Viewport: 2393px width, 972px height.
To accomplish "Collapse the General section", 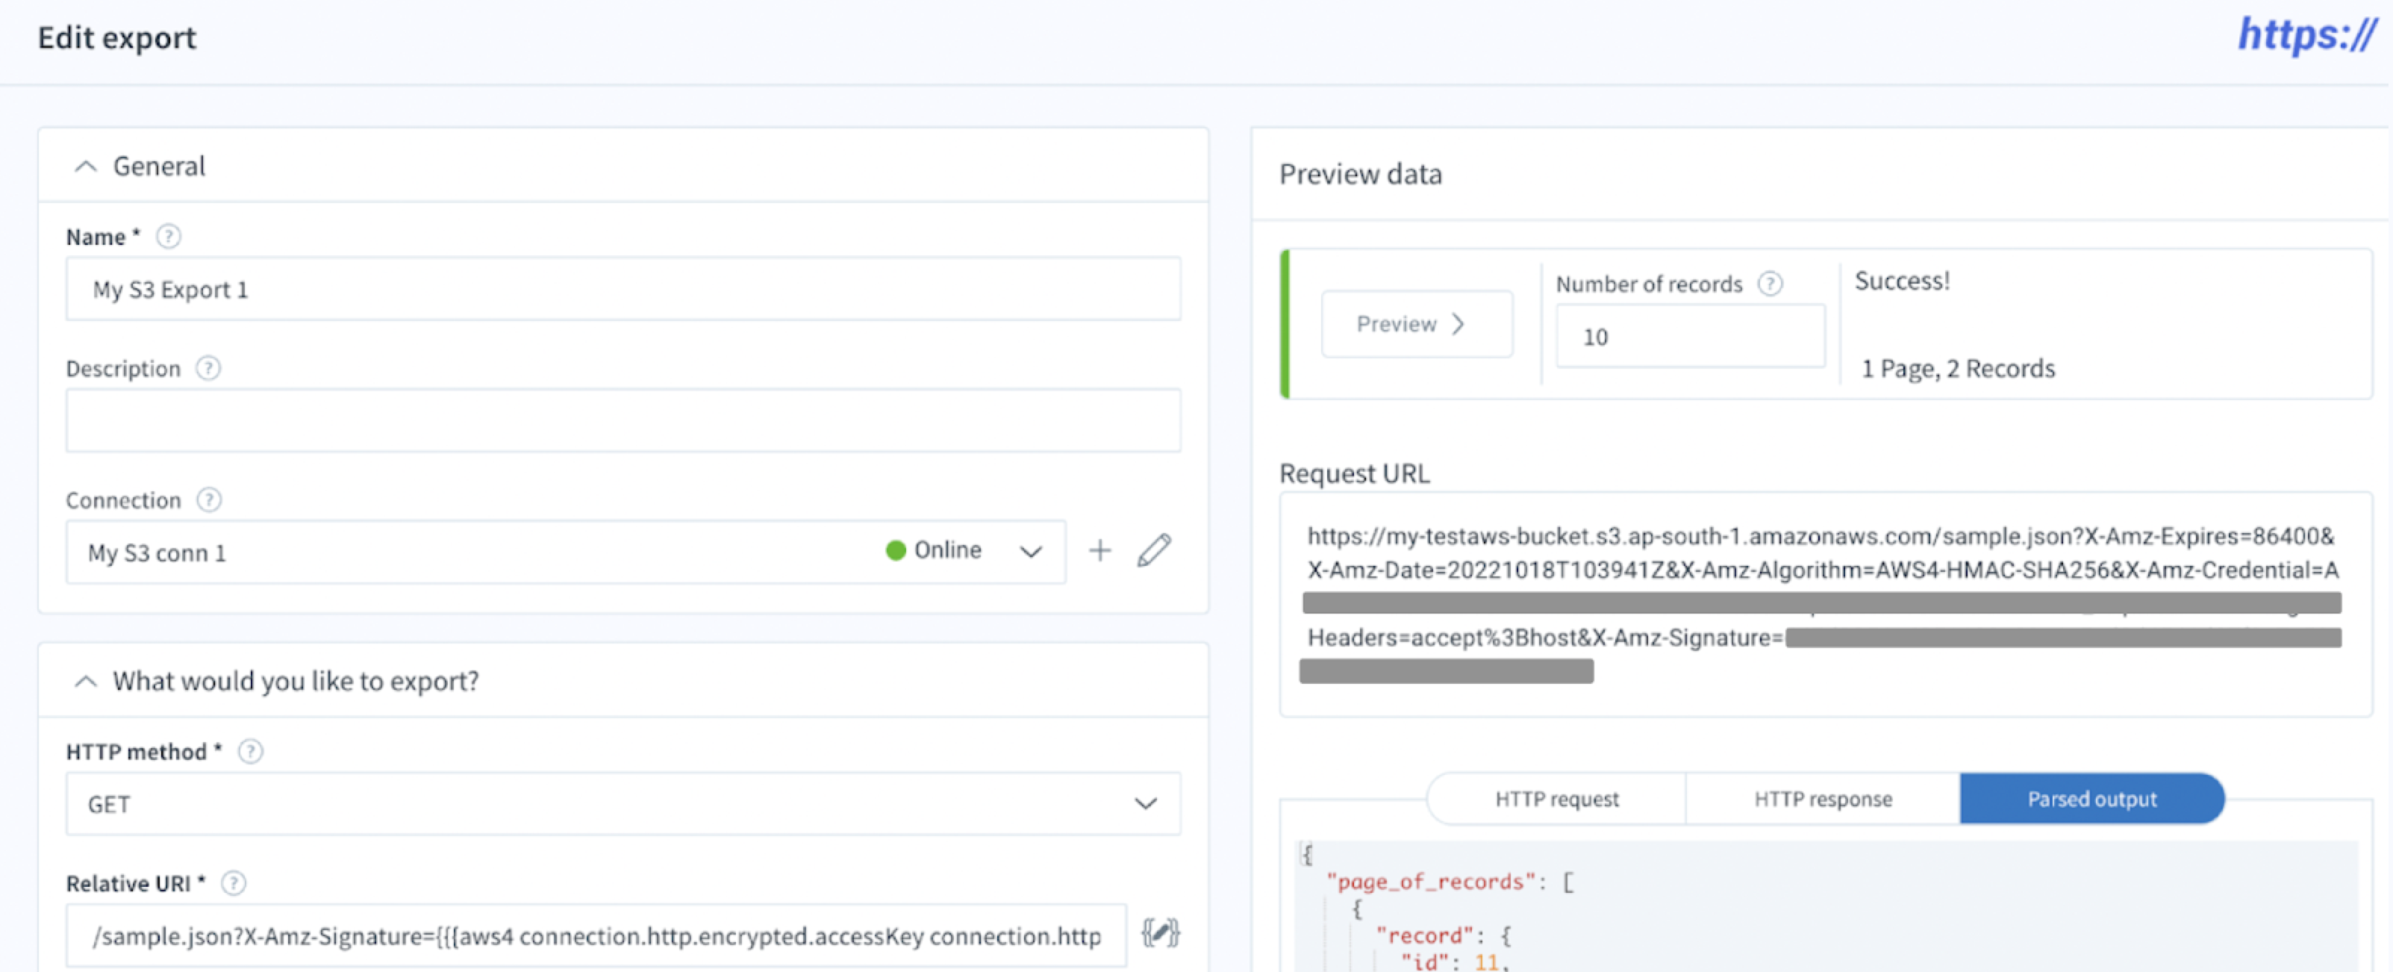I will coord(85,166).
